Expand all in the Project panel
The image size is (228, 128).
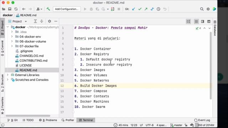point(35,21)
